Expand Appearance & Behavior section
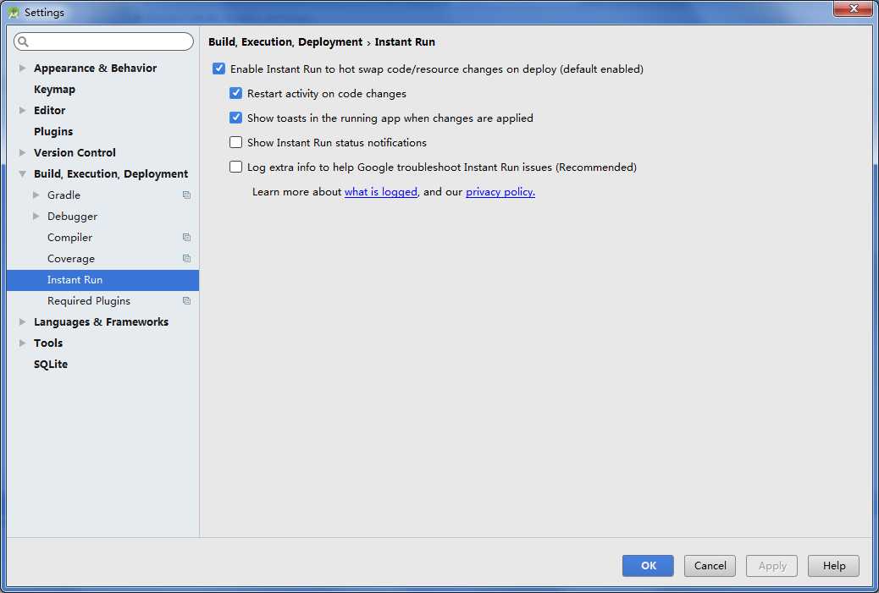The width and height of the screenshot is (879, 593). click(x=22, y=68)
